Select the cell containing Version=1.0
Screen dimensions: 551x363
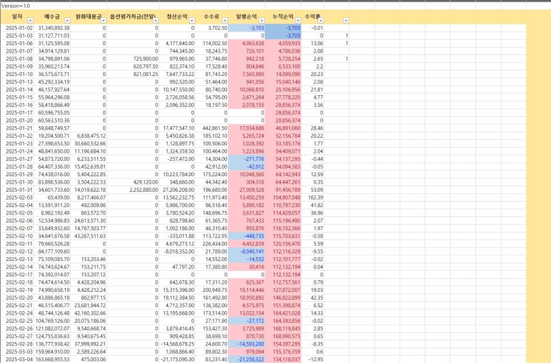point(17,6)
